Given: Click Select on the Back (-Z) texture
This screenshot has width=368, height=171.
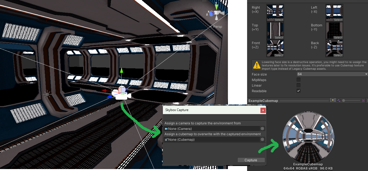Looking at the screenshot, I should pyautogui.click(x=338, y=56).
